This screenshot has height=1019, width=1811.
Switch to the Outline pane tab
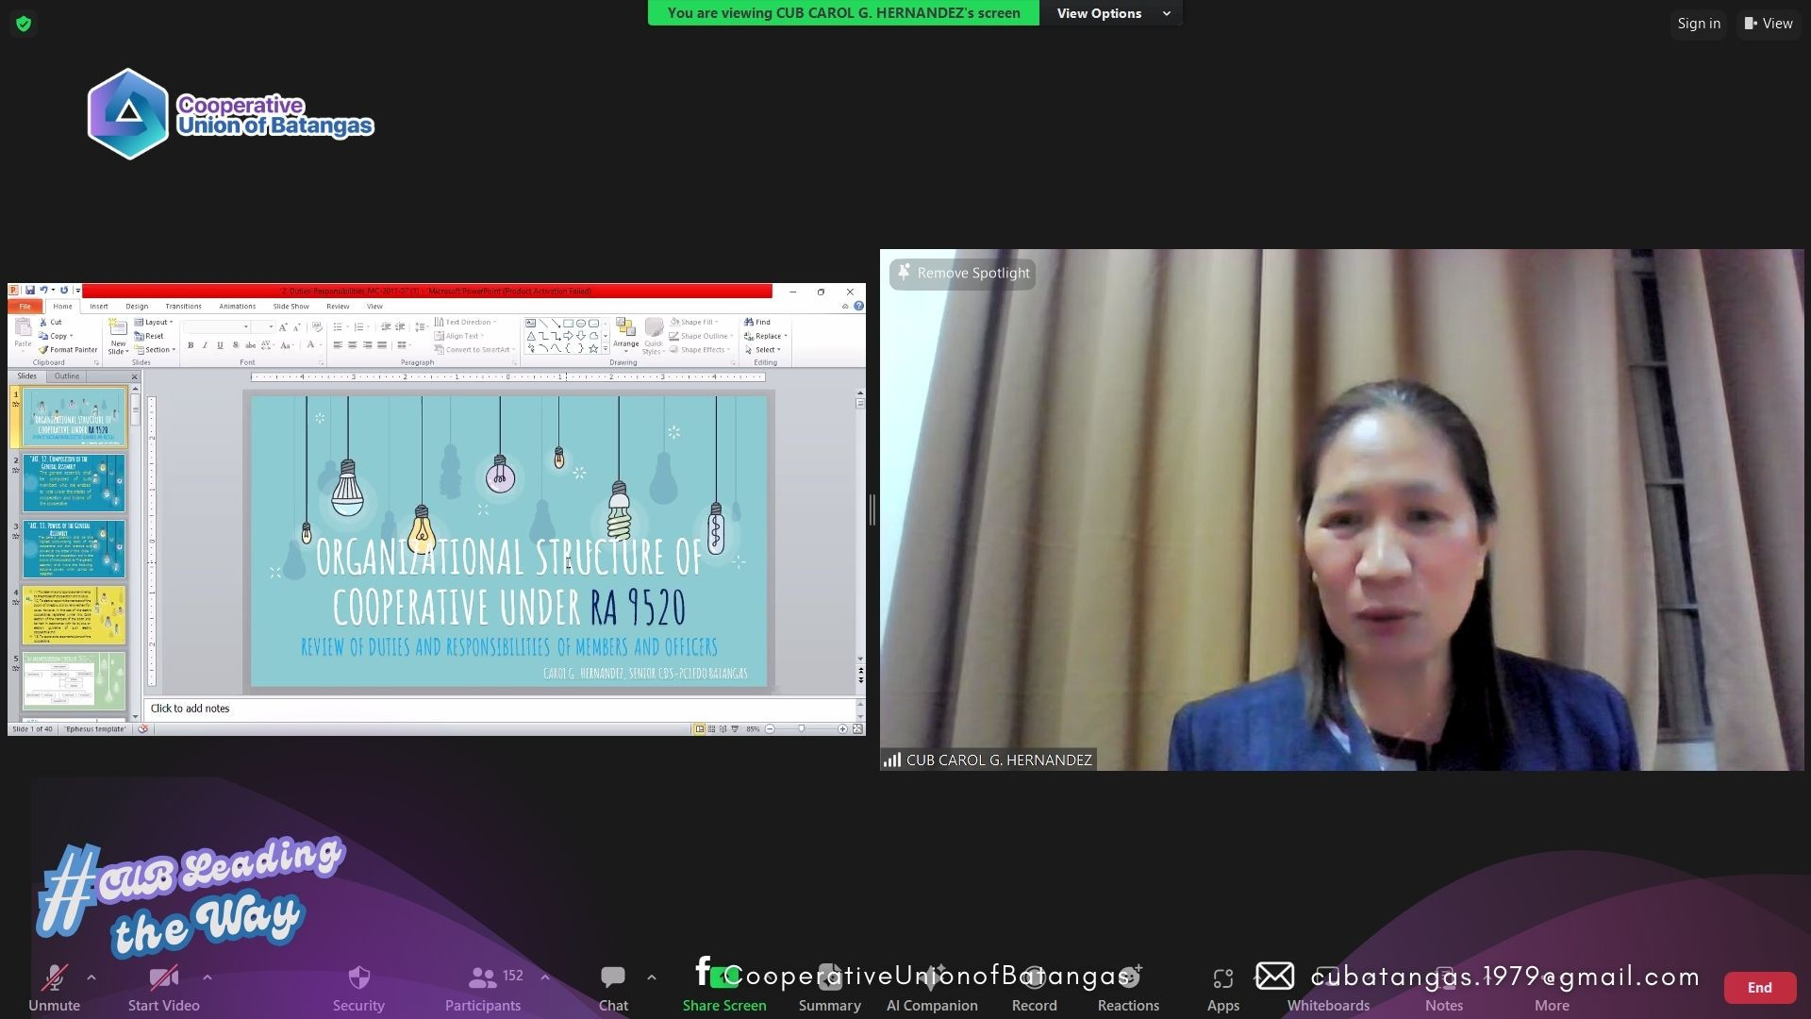pyautogui.click(x=67, y=376)
